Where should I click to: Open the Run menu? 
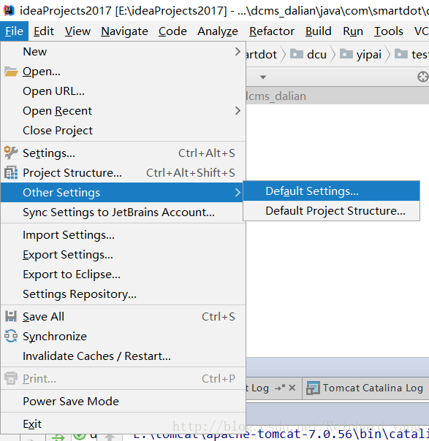pos(353,31)
